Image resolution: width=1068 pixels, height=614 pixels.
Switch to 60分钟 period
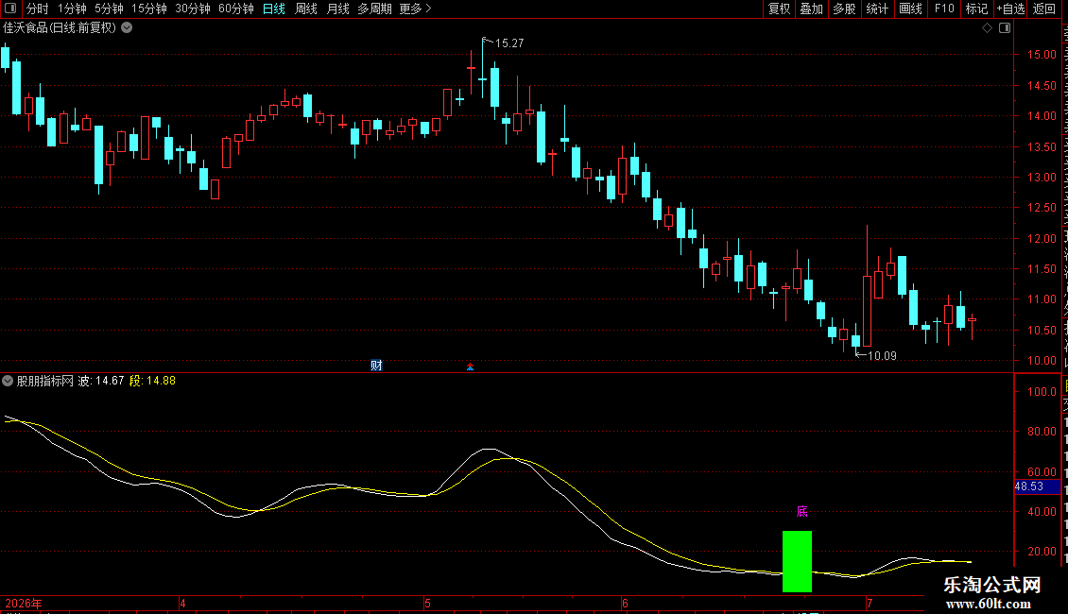236,9
